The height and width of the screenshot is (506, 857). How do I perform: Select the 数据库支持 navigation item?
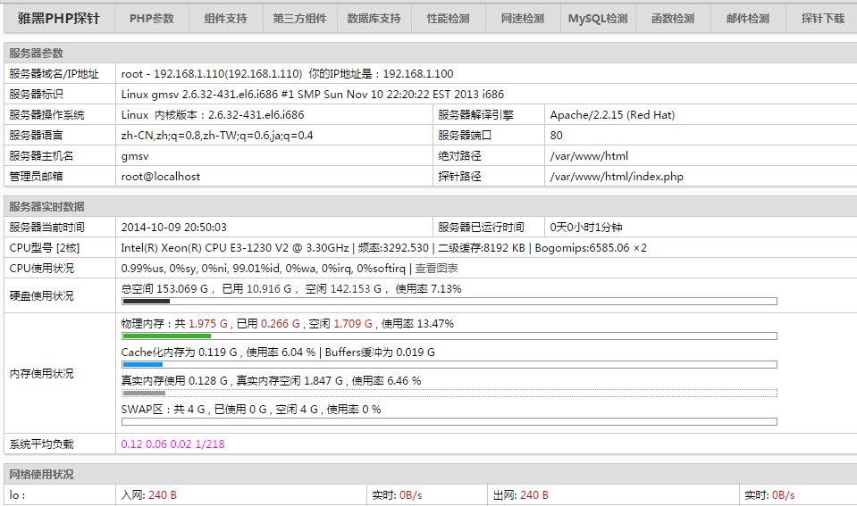point(374,19)
